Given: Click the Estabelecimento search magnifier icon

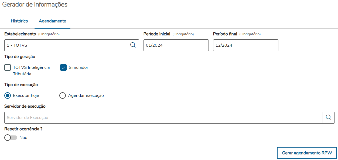Looking at the screenshot, I should 133,45.
